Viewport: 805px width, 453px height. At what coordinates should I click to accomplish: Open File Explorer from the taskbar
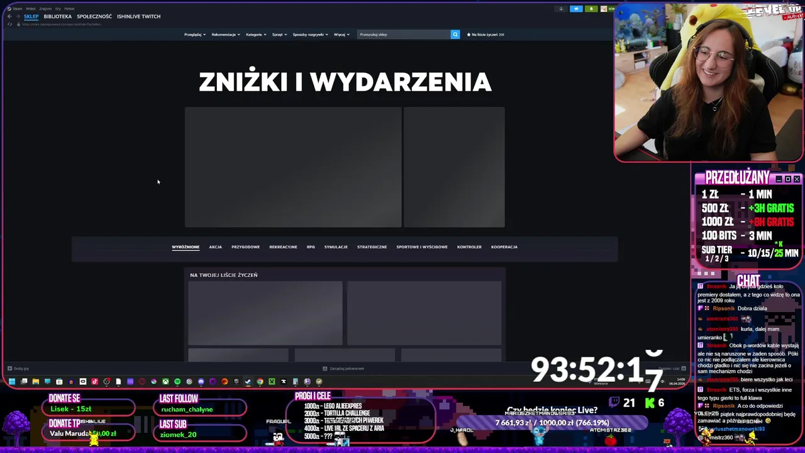tap(35, 381)
